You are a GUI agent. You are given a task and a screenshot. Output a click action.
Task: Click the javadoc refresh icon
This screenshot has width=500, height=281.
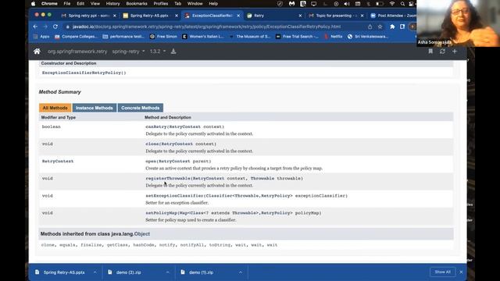(442, 52)
